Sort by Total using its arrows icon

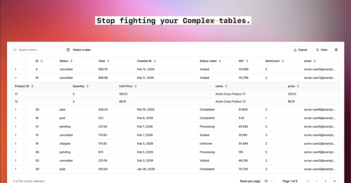(x=108, y=61)
